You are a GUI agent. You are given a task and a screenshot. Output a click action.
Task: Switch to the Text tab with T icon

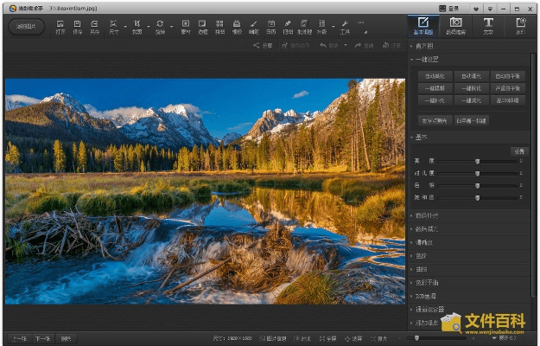[x=488, y=25]
